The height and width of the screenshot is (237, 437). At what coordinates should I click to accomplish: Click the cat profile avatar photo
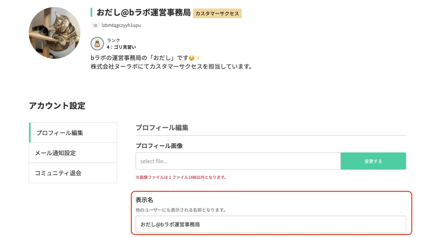pos(55,33)
